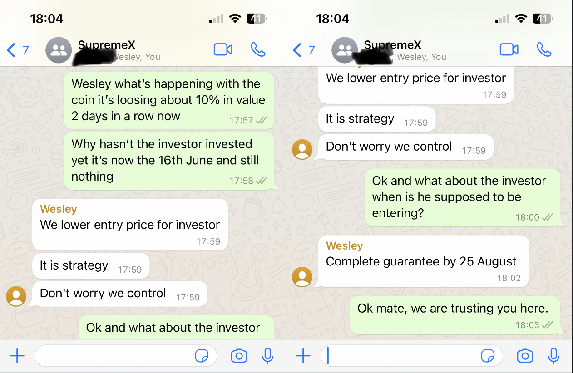
Task: Open SupremeX group avatar in right screen header
Action: pyautogui.click(x=345, y=50)
